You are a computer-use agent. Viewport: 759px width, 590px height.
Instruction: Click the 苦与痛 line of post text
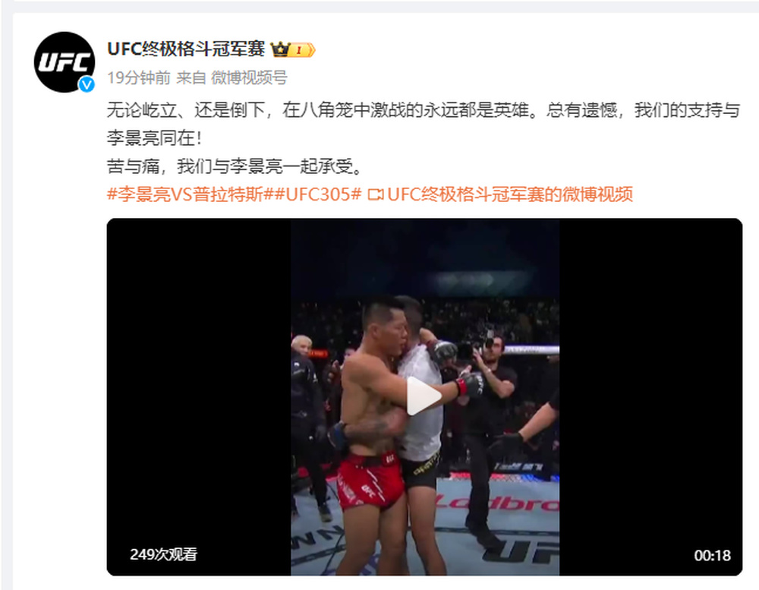(235, 166)
